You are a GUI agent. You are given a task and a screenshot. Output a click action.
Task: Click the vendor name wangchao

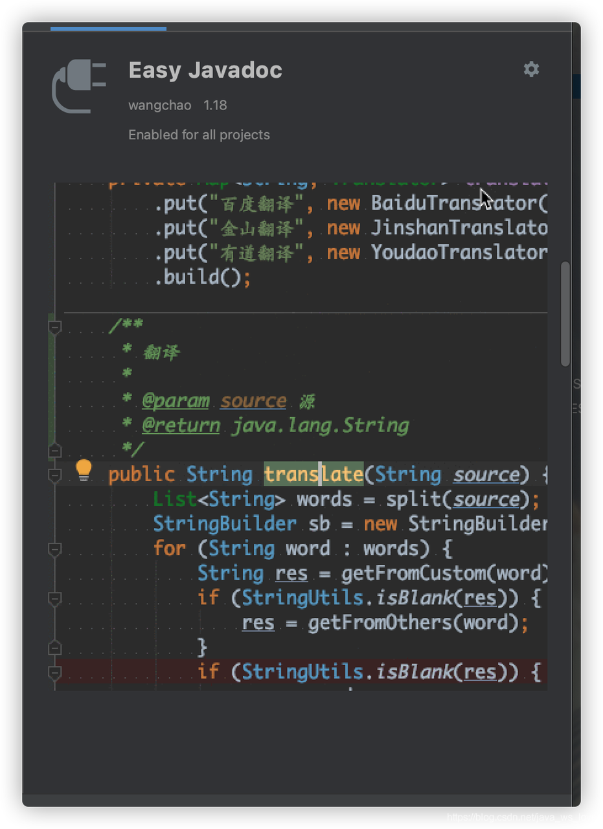[159, 105]
